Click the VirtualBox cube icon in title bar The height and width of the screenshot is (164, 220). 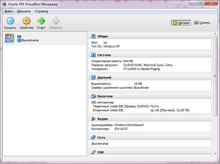pos(4,4)
